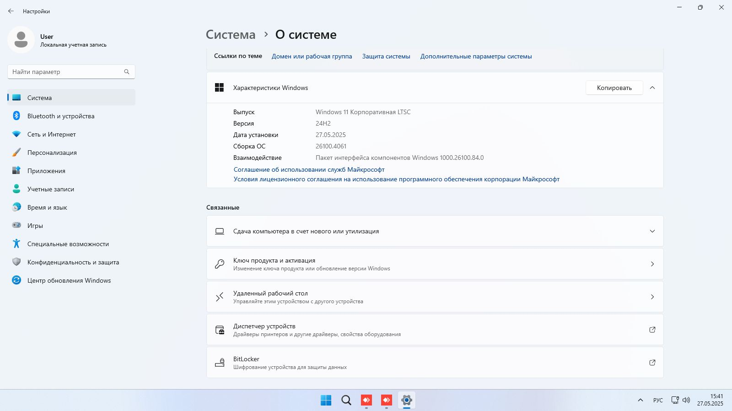Image resolution: width=732 pixels, height=411 pixels.
Task: Expand Сдача компьютера в счет нового section
Action: tap(652, 231)
